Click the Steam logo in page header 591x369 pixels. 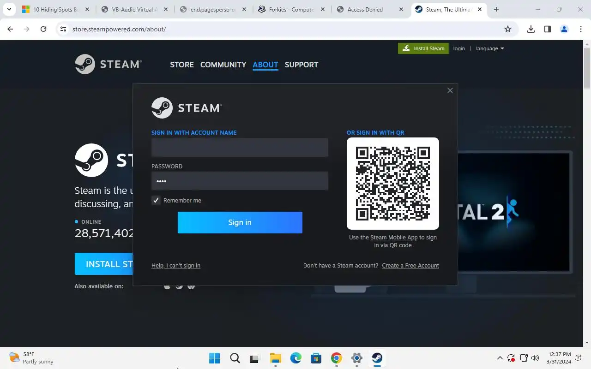point(108,64)
